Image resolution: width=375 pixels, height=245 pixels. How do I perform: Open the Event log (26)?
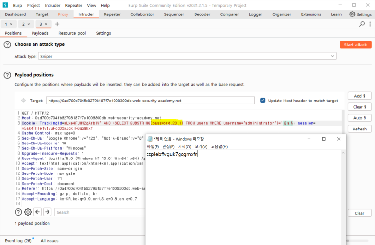click(18, 241)
